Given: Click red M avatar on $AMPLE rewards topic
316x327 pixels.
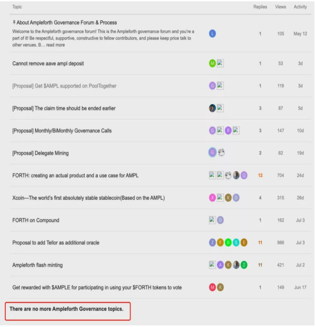Looking at the screenshot, I should 212,287.
